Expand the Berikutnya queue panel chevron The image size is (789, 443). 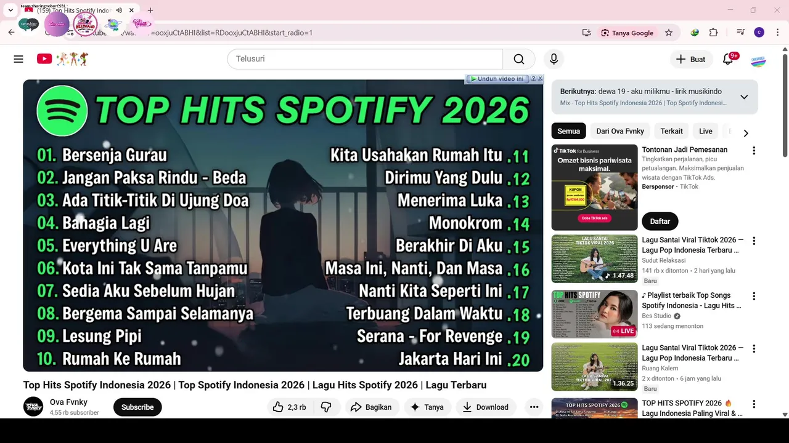(x=744, y=97)
